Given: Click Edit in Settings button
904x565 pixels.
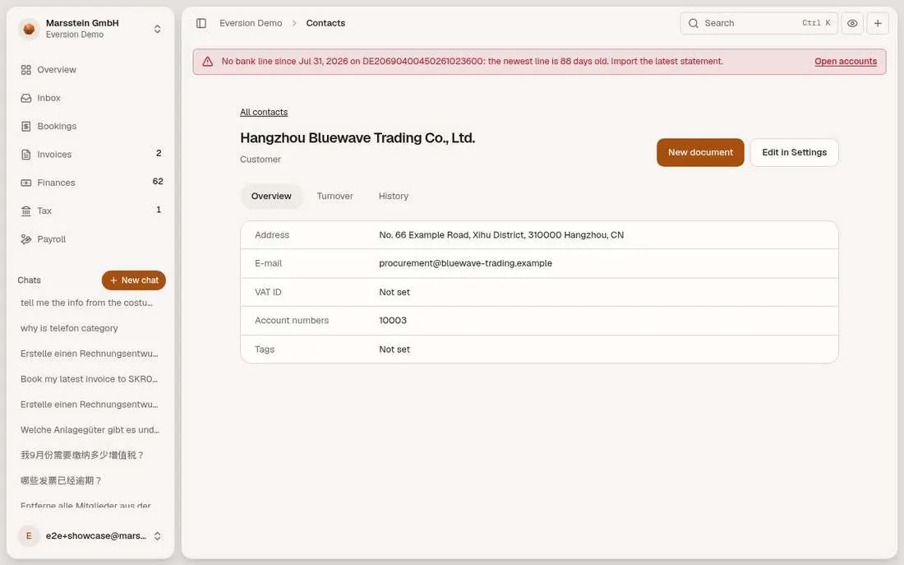Looking at the screenshot, I should [794, 152].
